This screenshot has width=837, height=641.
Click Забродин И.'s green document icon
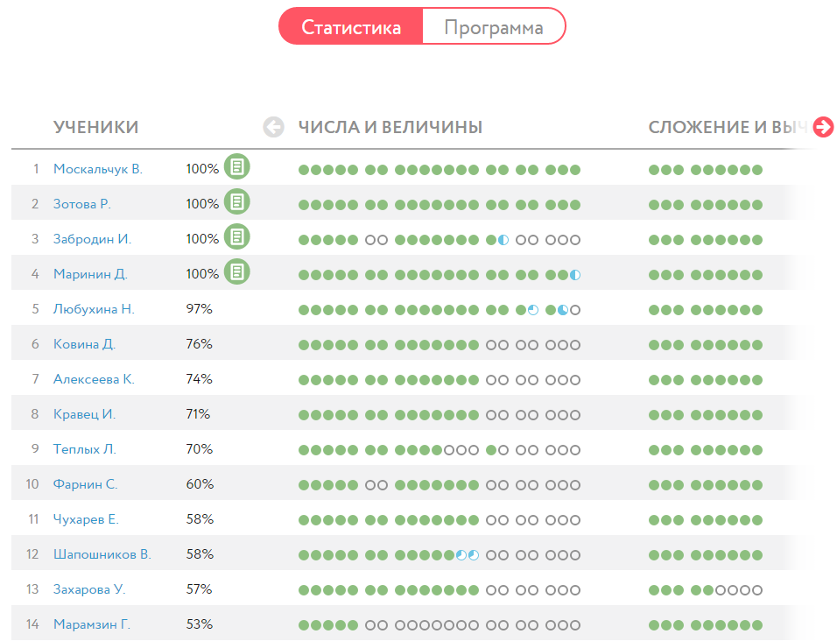click(236, 236)
